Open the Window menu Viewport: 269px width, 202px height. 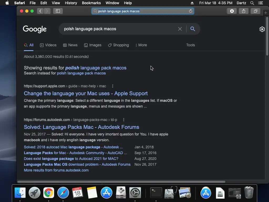pyautogui.click(x=112, y=3)
